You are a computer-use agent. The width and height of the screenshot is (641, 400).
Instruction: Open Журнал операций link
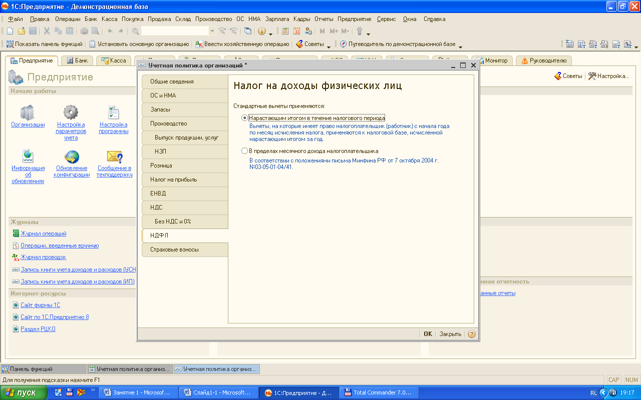point(43,233)
